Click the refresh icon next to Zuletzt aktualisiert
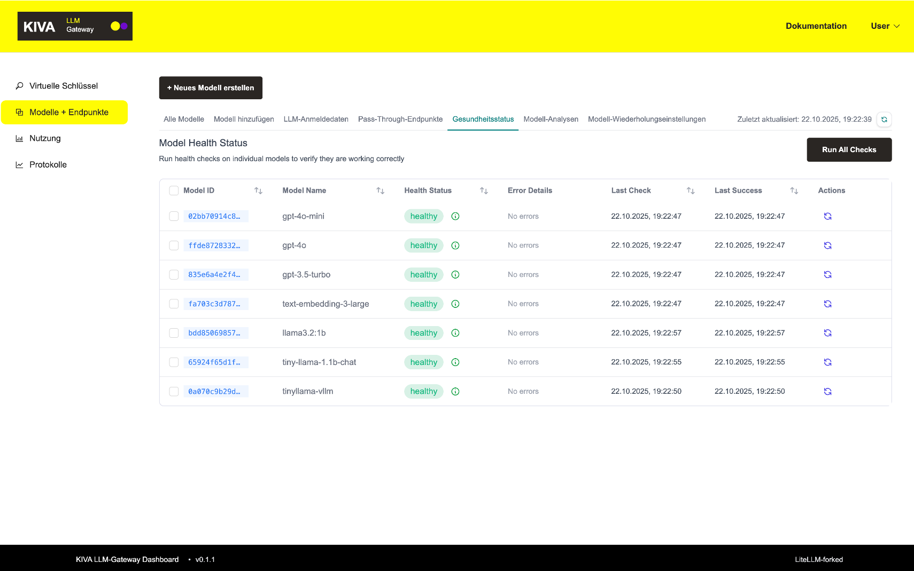914x571 pixels. 884,120
